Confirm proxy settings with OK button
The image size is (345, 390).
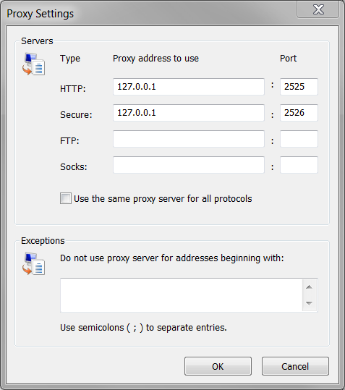coord(218,366)
